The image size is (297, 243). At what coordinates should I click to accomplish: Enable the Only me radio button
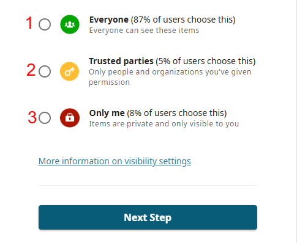(x=45, y=118)
